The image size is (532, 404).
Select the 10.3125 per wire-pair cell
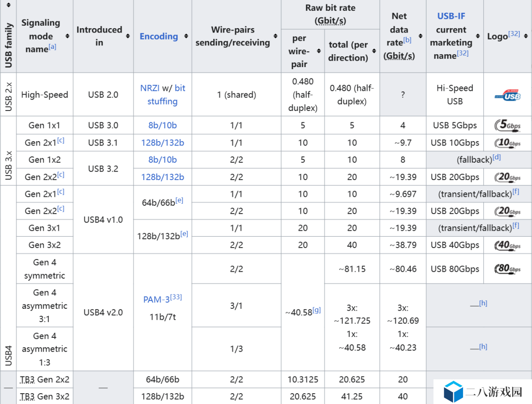[302, 379]
